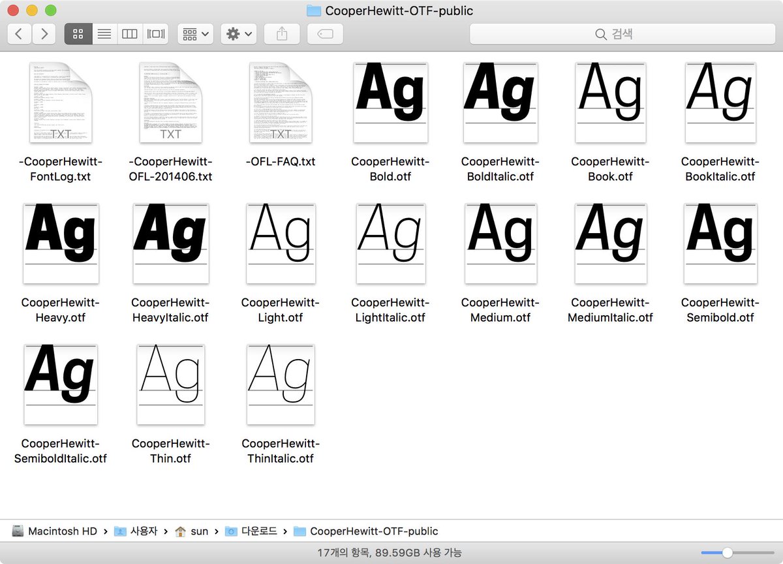Viewport: 783px width, 564px height.
Task: Select the -OFL-FAQ.txt file icon
Action: point(281,102)
